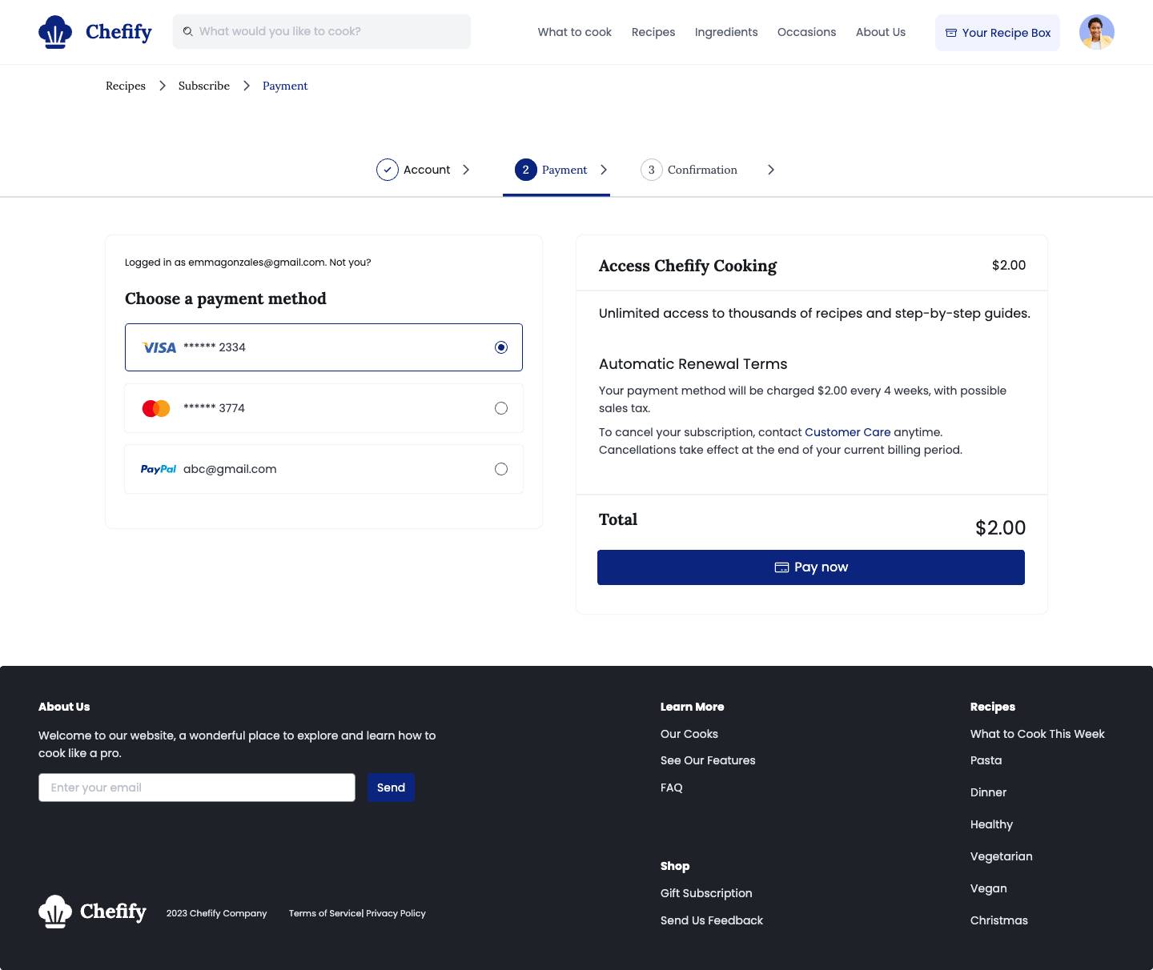Click the PayPal logo icon
Screen dimensions: 1153x970
159,469
